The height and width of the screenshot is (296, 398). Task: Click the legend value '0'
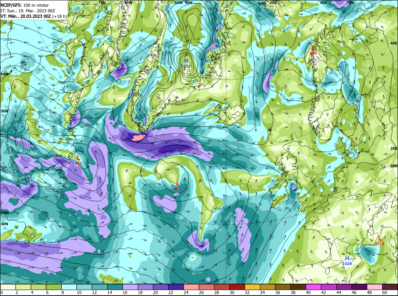pos(2,293)
